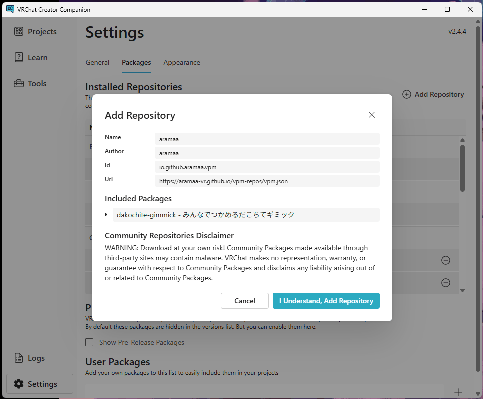The width and height of the screenshot is (483, 399).
Task: Switch to the Appearance tab
Action: pyautogui.click(x=181, y=63)
